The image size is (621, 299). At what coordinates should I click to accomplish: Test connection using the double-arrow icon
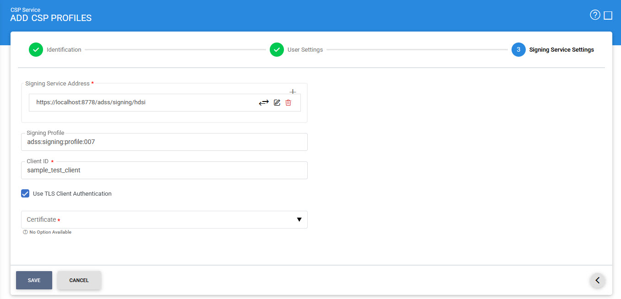(264, 103)
